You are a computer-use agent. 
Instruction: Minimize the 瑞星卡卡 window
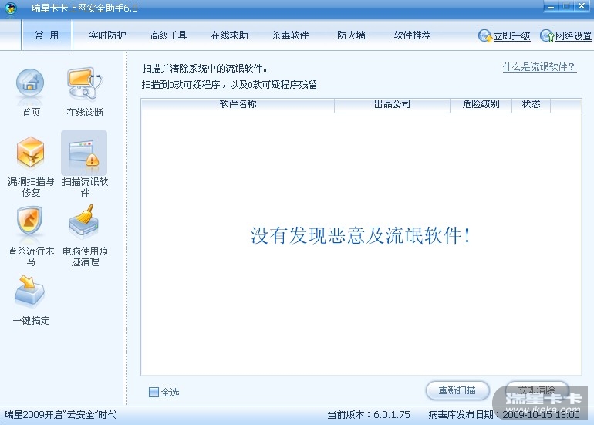(552, 6)
